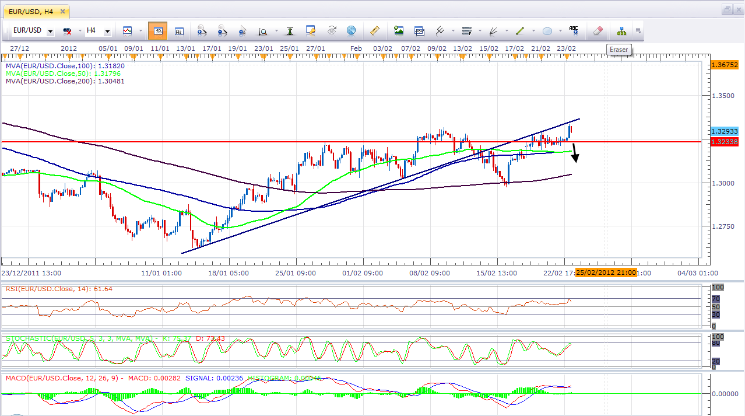745x416 pixels.
Task: Click the RSI indicator label
Action: point(59,289)
